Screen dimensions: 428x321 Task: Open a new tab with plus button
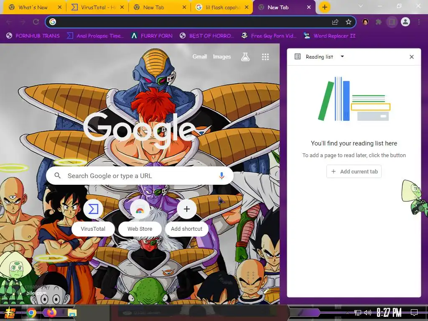pyautogui.click(x=324, y=7)
